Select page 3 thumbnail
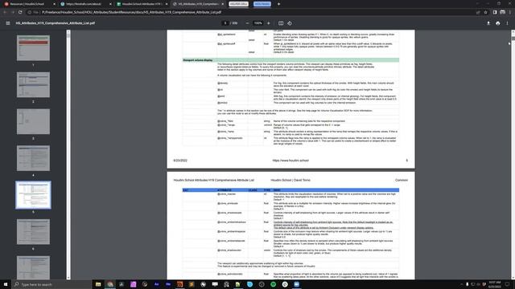Image resolution: width=515 pixels, height=289 pixels. (33, 121)
